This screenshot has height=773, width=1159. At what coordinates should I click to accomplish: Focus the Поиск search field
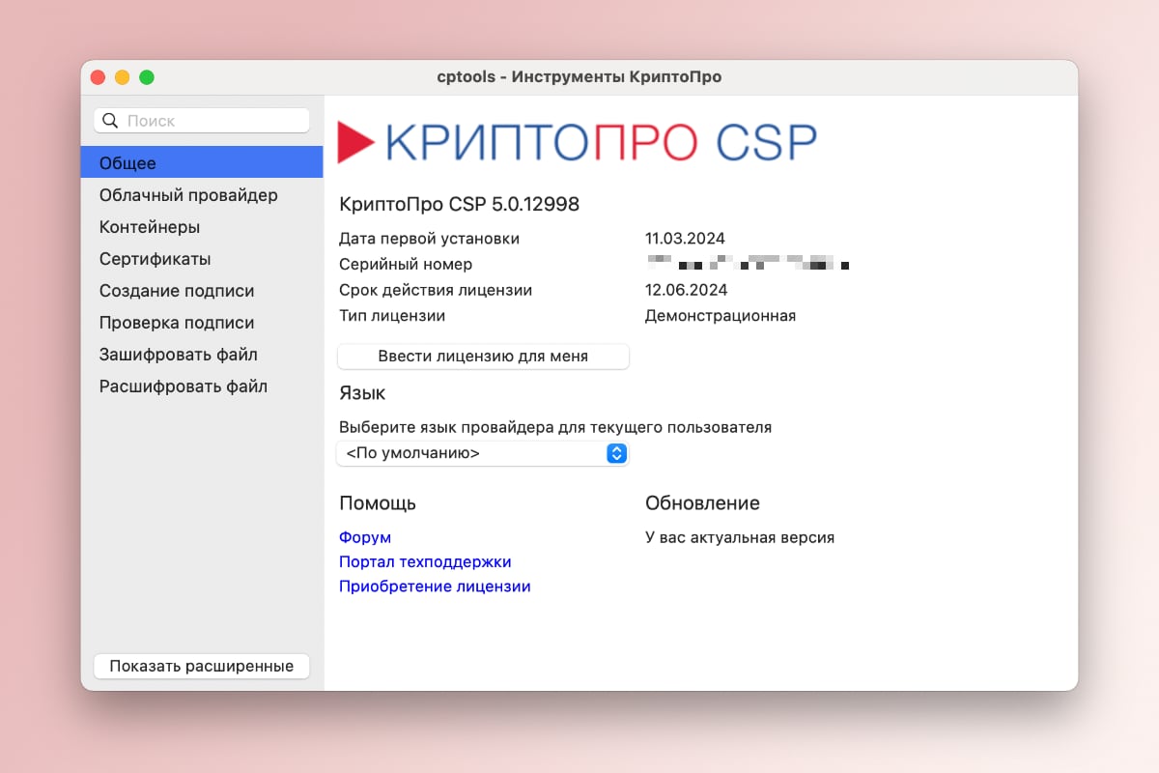tap(201, 121)
